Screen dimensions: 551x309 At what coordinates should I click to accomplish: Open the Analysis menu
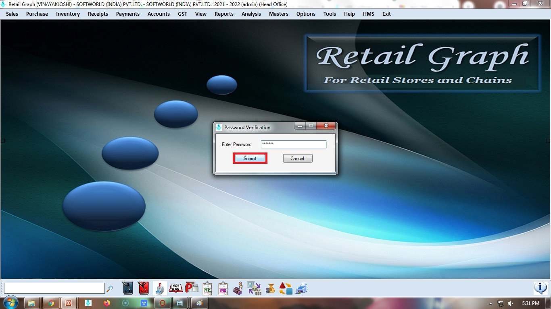point(251,14)
